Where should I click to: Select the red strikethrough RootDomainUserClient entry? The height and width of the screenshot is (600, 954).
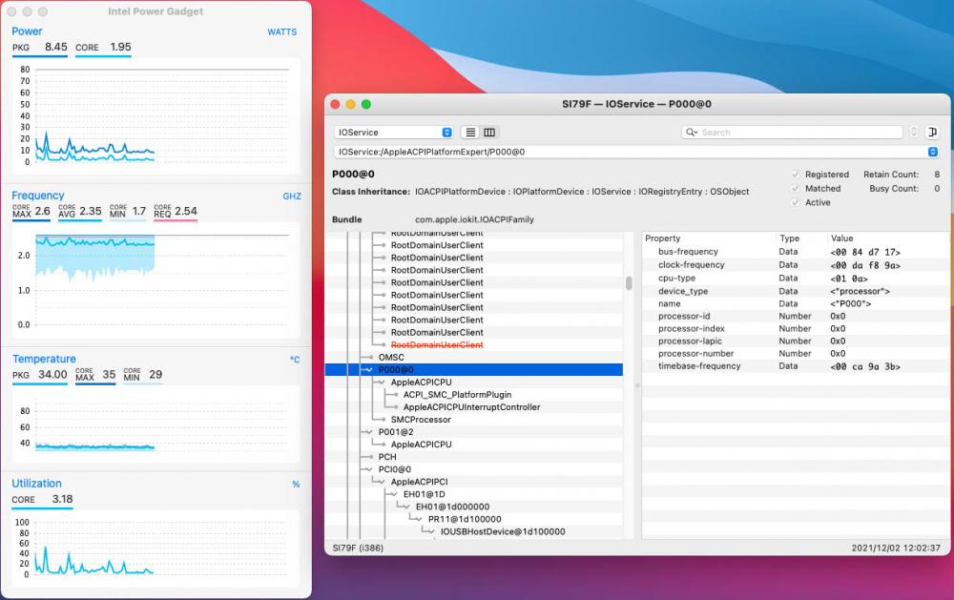[437, 345]
